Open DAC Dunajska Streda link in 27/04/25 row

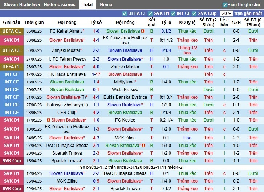click(67, 146)
